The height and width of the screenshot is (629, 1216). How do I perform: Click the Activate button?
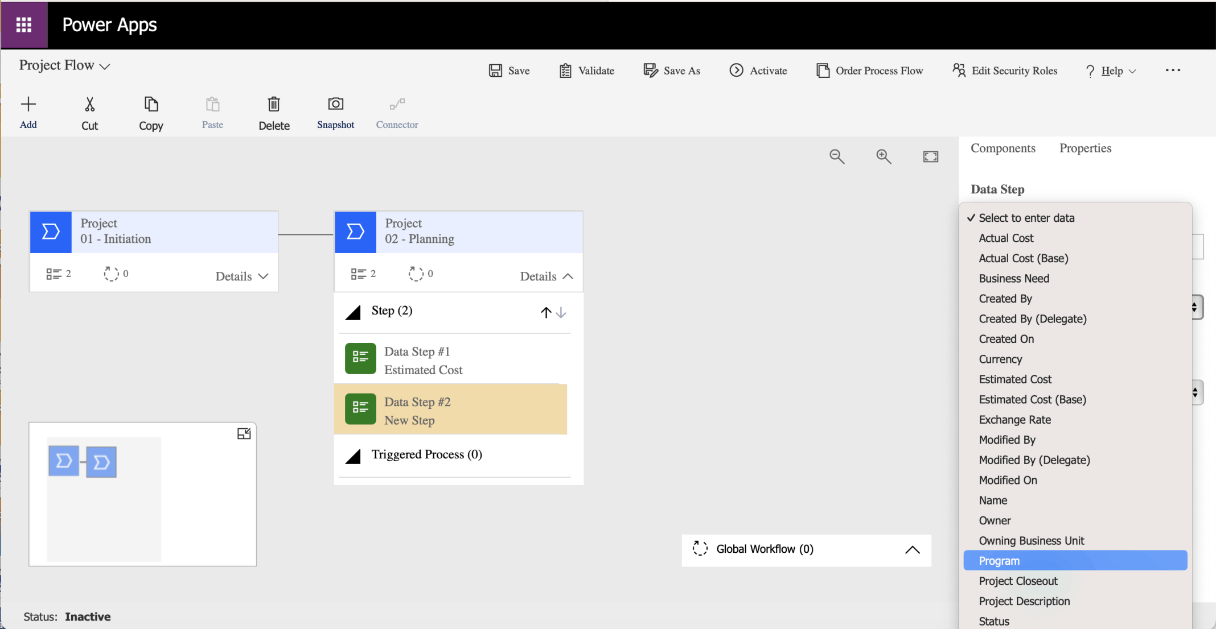click(x=758, y=71)
